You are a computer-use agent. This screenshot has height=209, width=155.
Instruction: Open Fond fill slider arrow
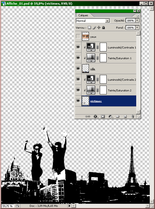[137, 28]
